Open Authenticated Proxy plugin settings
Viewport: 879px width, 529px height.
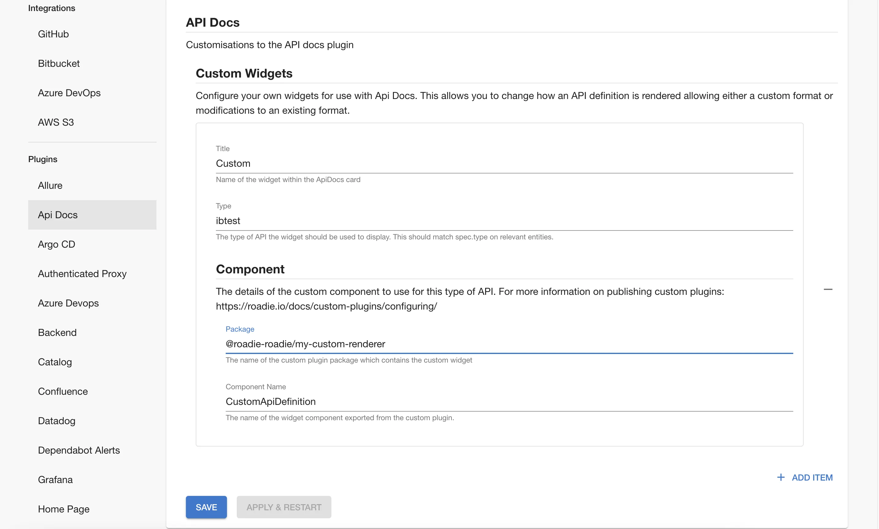pyautogui.click(x=82, y=273)
